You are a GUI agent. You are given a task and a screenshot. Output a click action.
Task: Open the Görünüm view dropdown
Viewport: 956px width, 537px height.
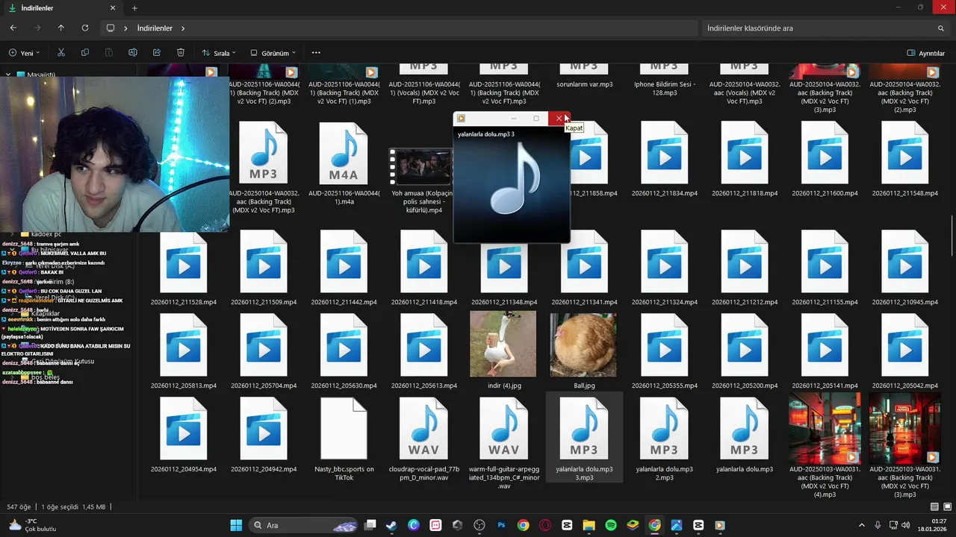pos(273,53)
